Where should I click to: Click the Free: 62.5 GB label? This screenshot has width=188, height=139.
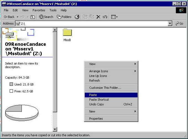[24, 91]
